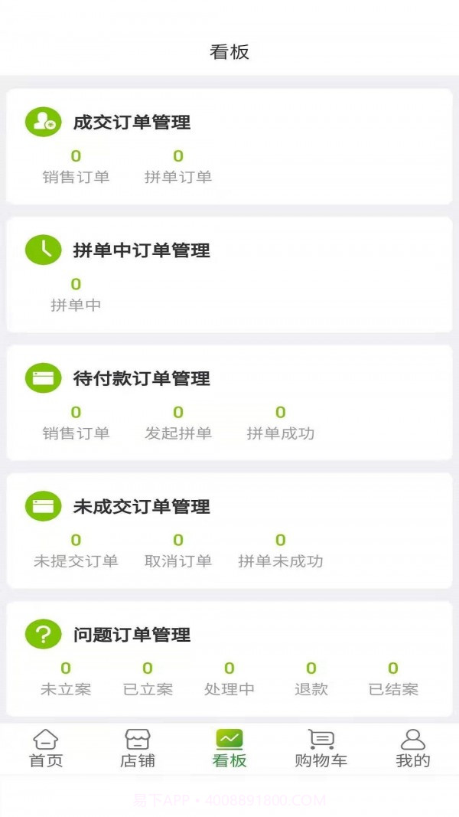Viewport: 459px width, 817px height.
Task: Click the question mark icon on 问题订单管理
Action: click(x=44, y=634)
